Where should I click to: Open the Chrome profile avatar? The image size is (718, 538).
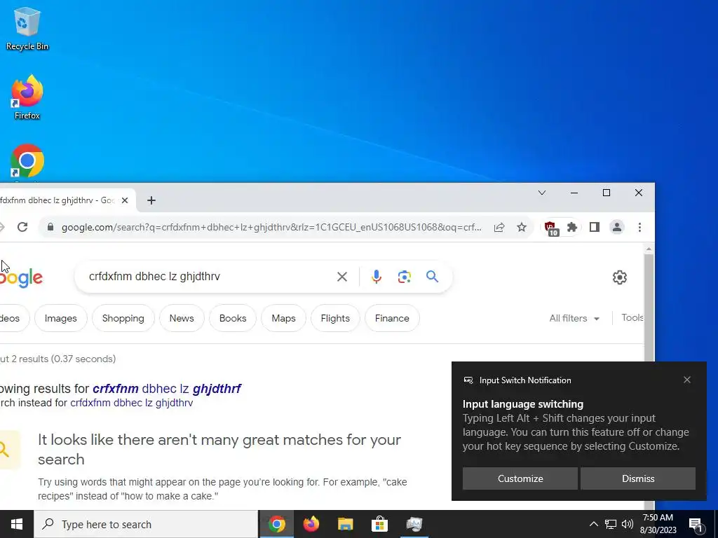tap(617, 227)
